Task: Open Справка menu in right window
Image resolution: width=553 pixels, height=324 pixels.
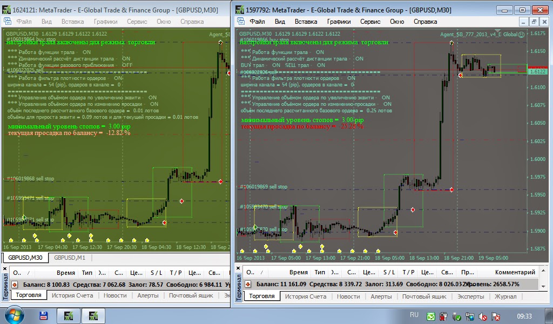Action: [x=425, y=22]
